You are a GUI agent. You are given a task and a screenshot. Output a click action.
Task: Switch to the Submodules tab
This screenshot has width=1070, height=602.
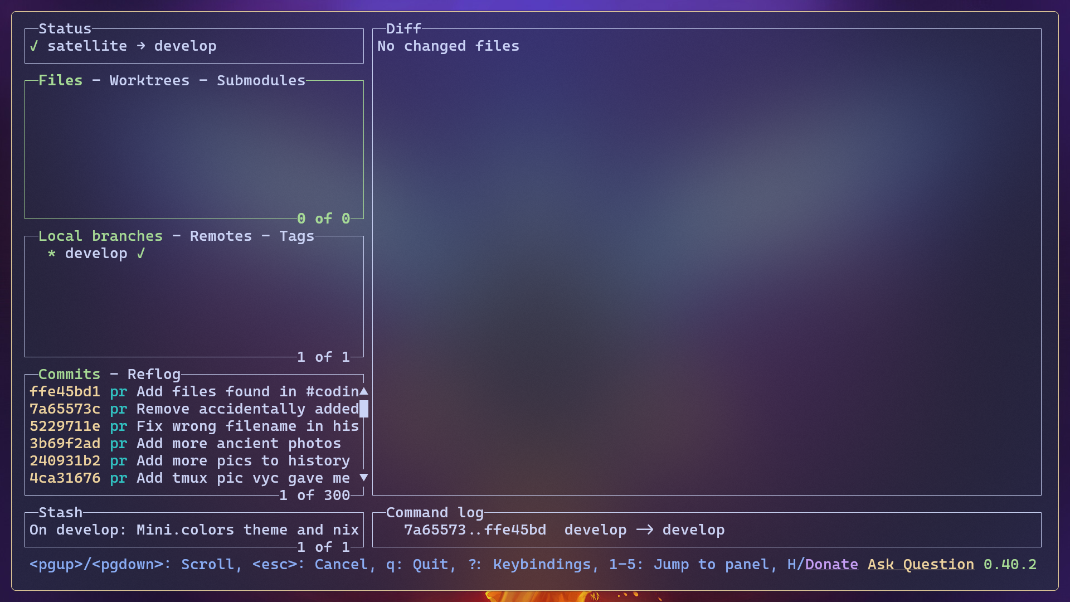click(260, 80)
